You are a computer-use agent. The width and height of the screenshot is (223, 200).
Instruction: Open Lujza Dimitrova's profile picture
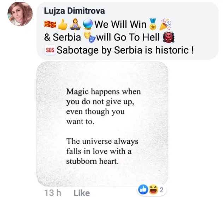point(20,14)
